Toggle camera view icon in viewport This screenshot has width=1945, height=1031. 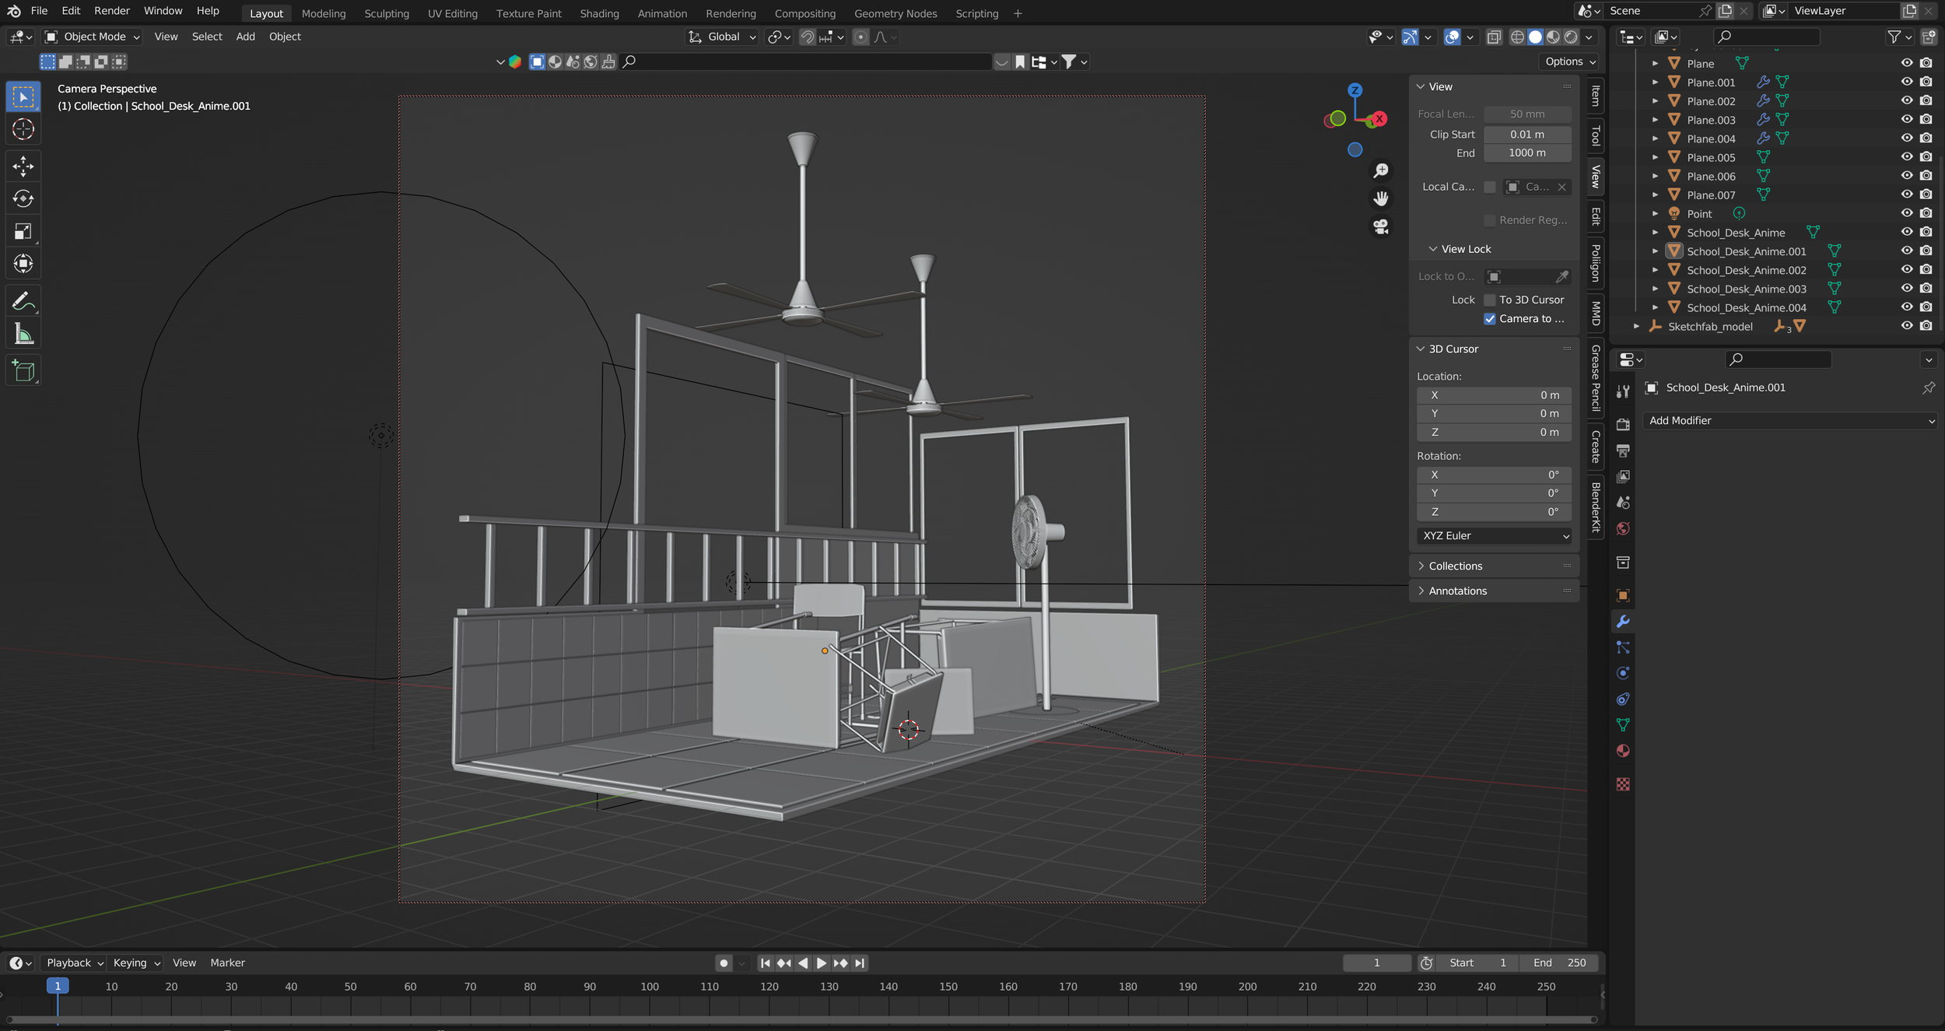tap(1381, 226)
